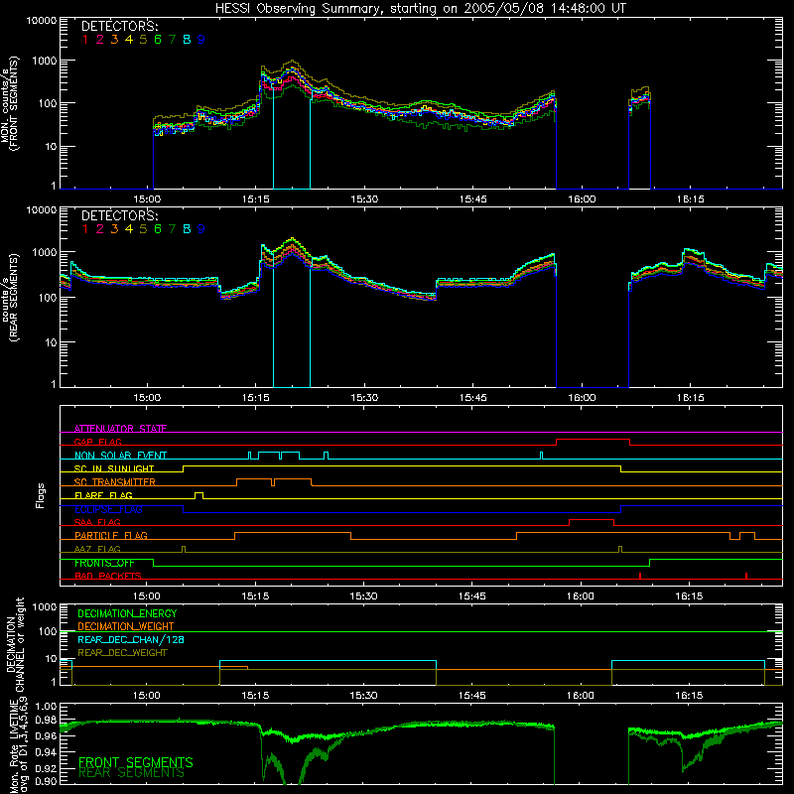Select the ECLIPSE_FLAG label
Viewport: 794px width, 794px height.
[108, 509]
